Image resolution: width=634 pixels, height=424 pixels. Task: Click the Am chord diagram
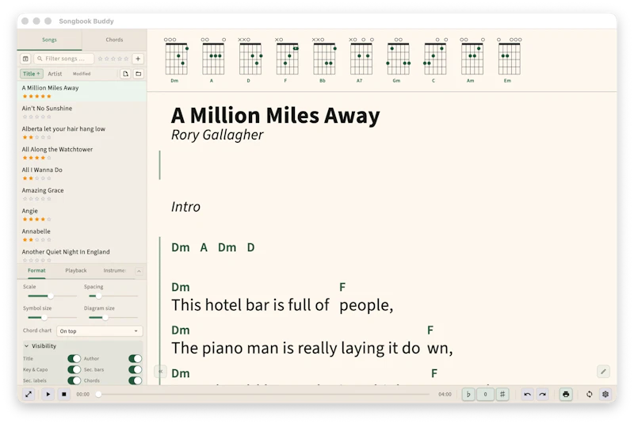472,60
